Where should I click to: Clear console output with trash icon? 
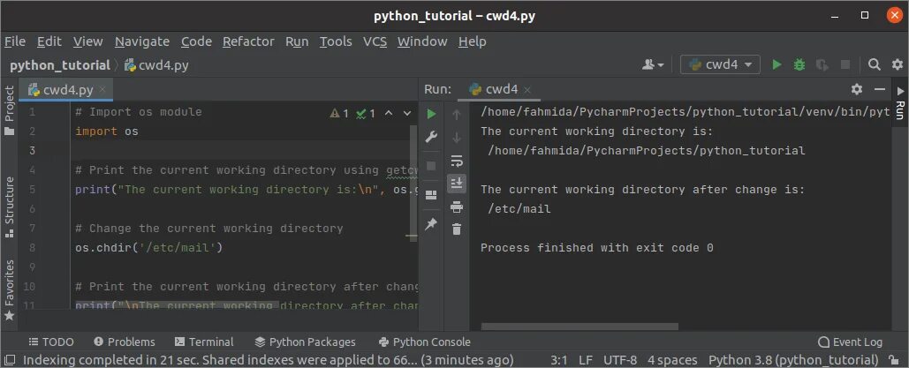click(456, 229)
